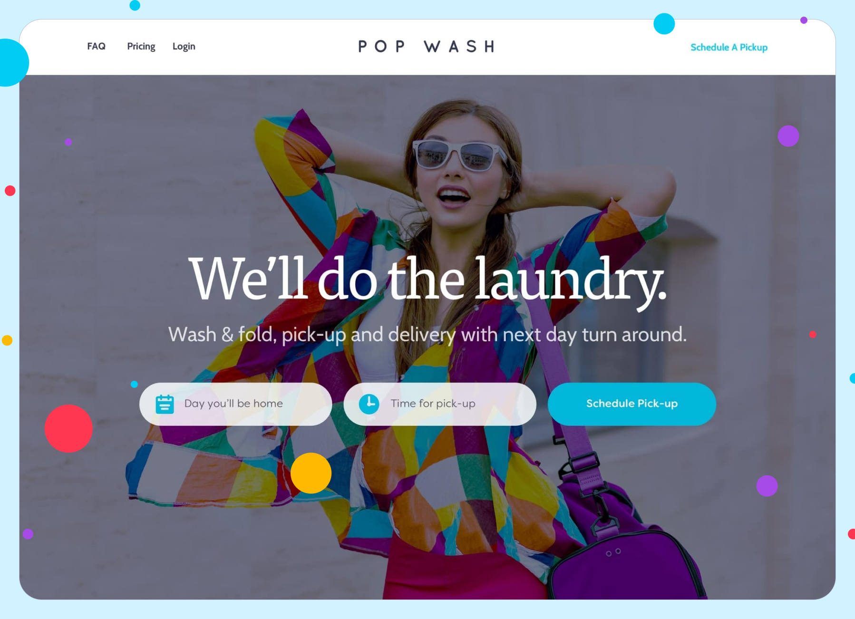This screenshot has height=619, width=855.
Task: Click the clock icon in time field
Action: click(369, 404)
